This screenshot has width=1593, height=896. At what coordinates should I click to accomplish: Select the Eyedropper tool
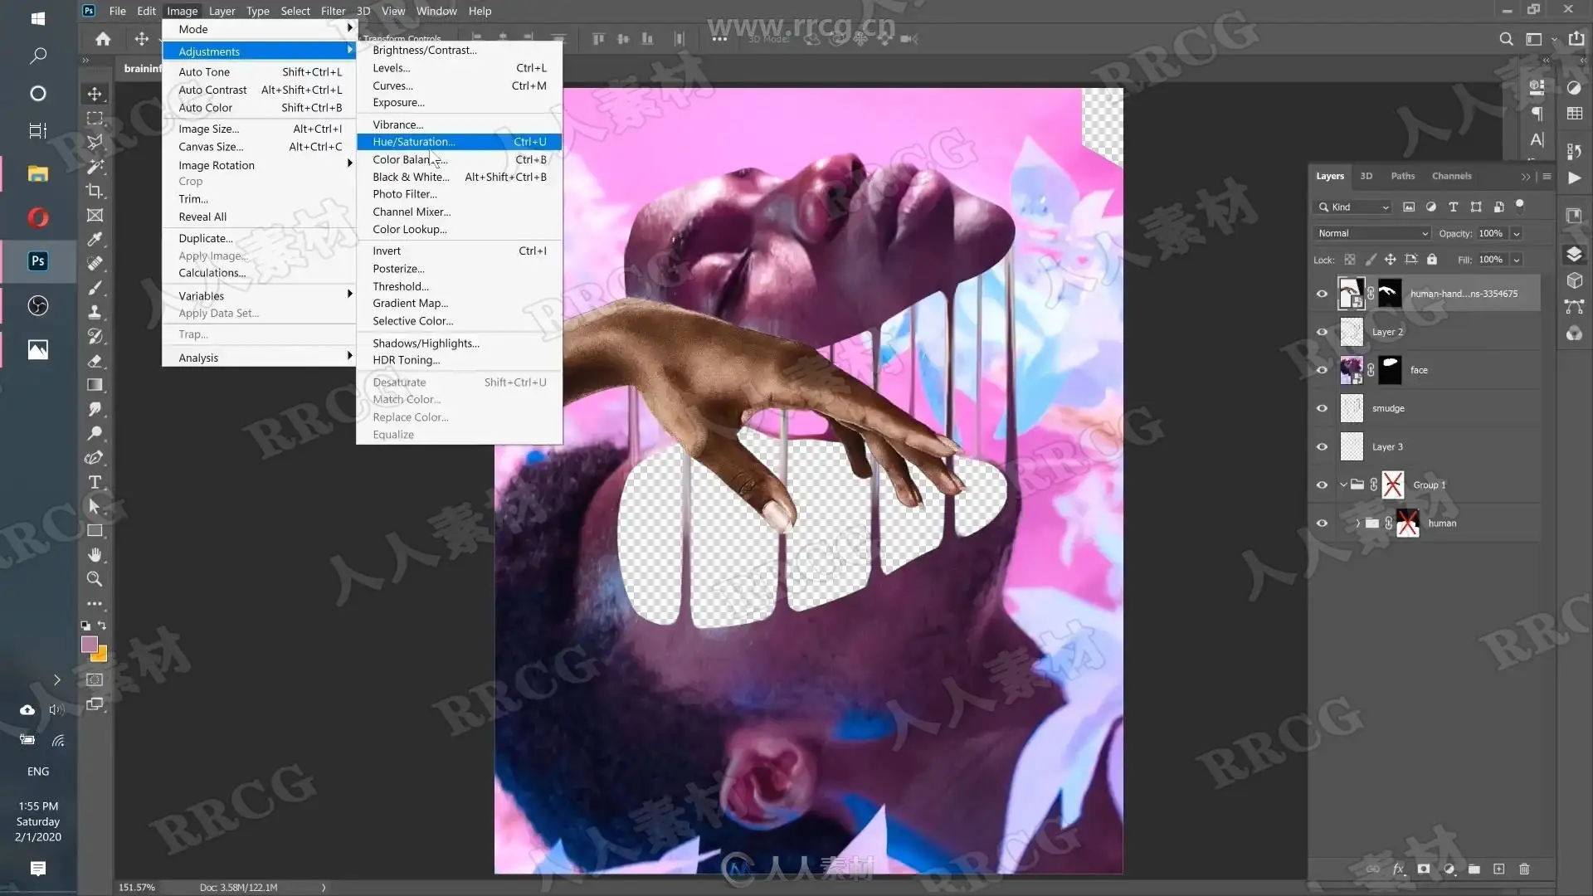click(x=95, y=240)
